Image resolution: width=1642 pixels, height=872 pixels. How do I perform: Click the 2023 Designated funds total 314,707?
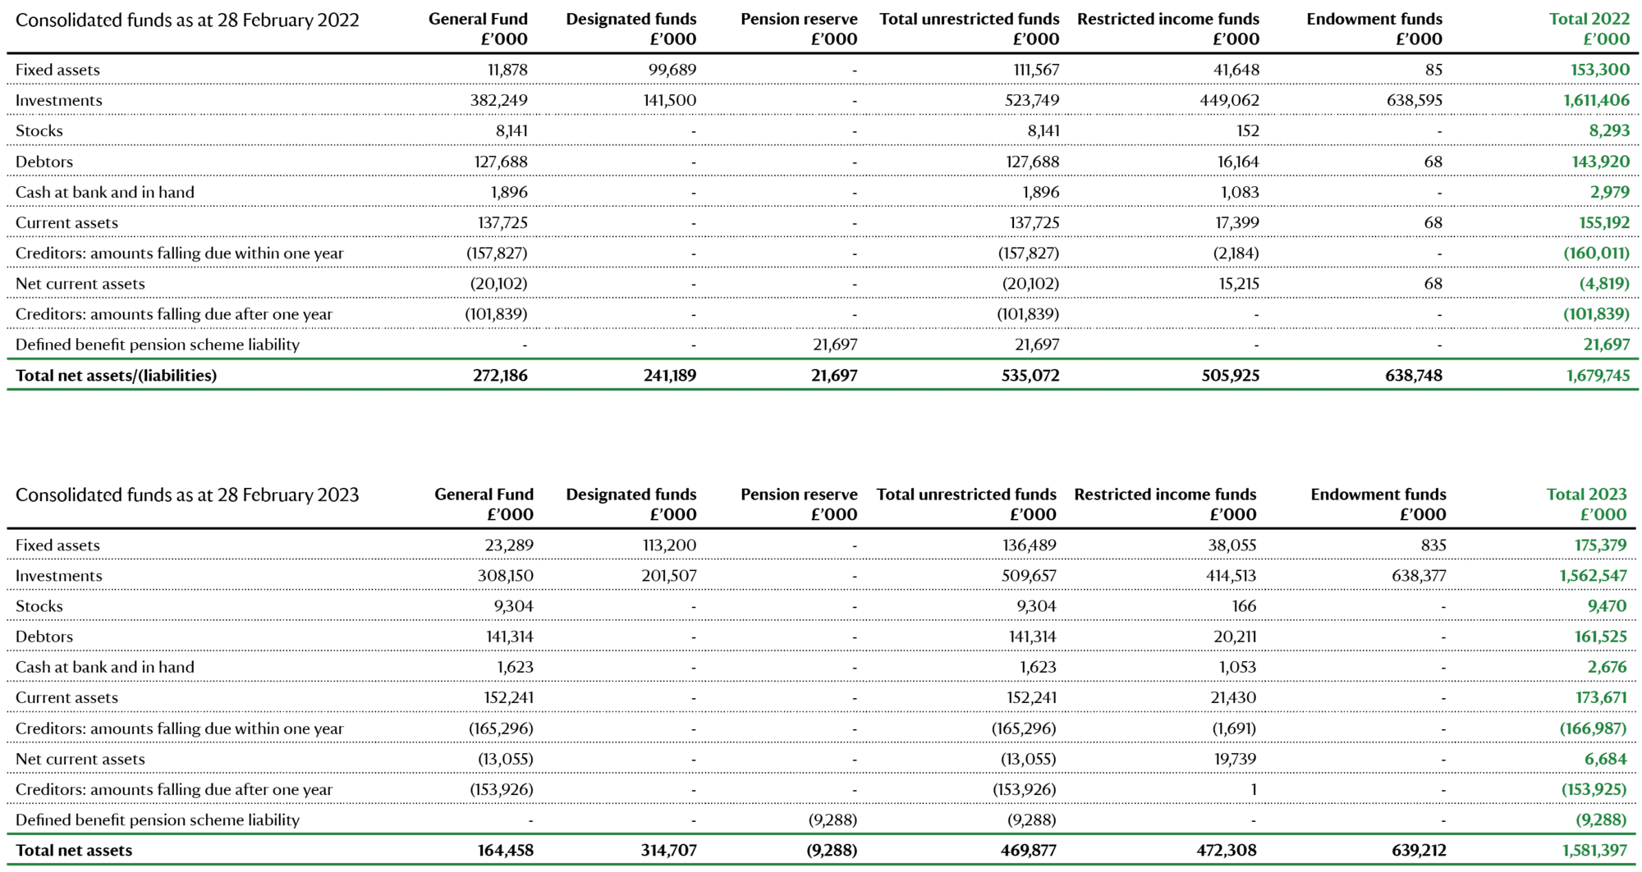(669, 851)
